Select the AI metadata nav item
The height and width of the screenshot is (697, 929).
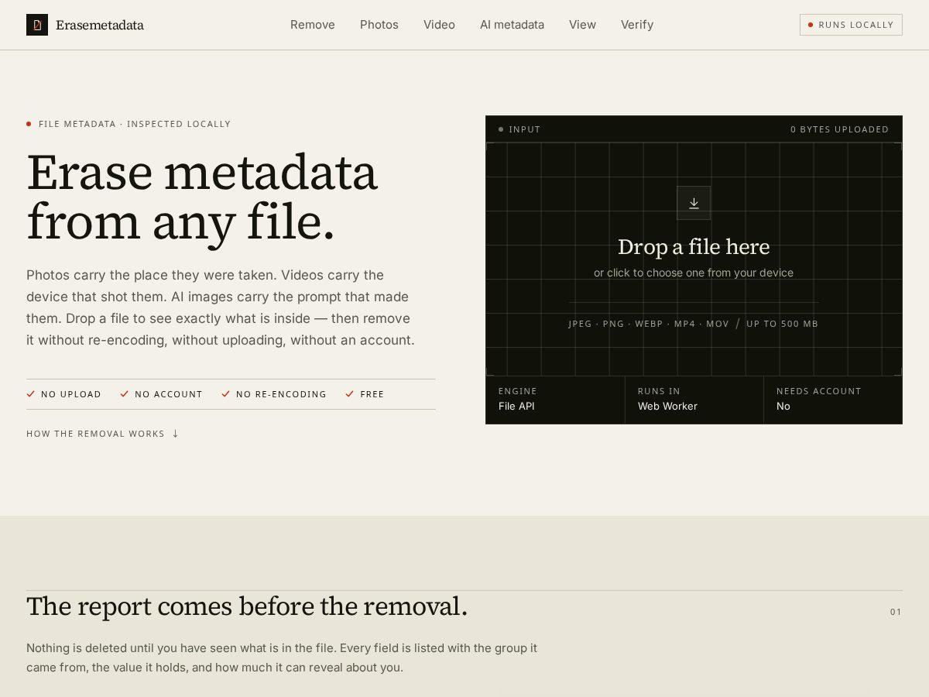(x=512, y=25)
